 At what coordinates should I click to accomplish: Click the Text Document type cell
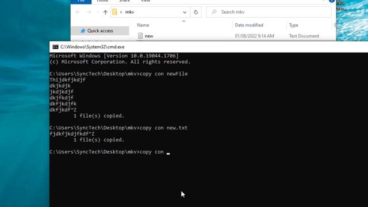[304, 36]
